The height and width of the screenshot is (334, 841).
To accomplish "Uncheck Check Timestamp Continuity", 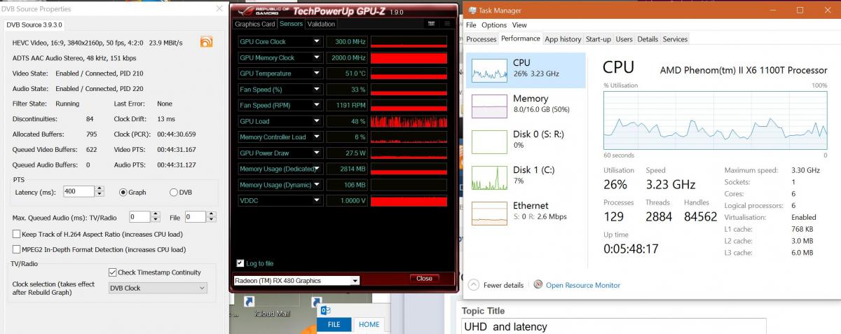I will click(113, 272).
